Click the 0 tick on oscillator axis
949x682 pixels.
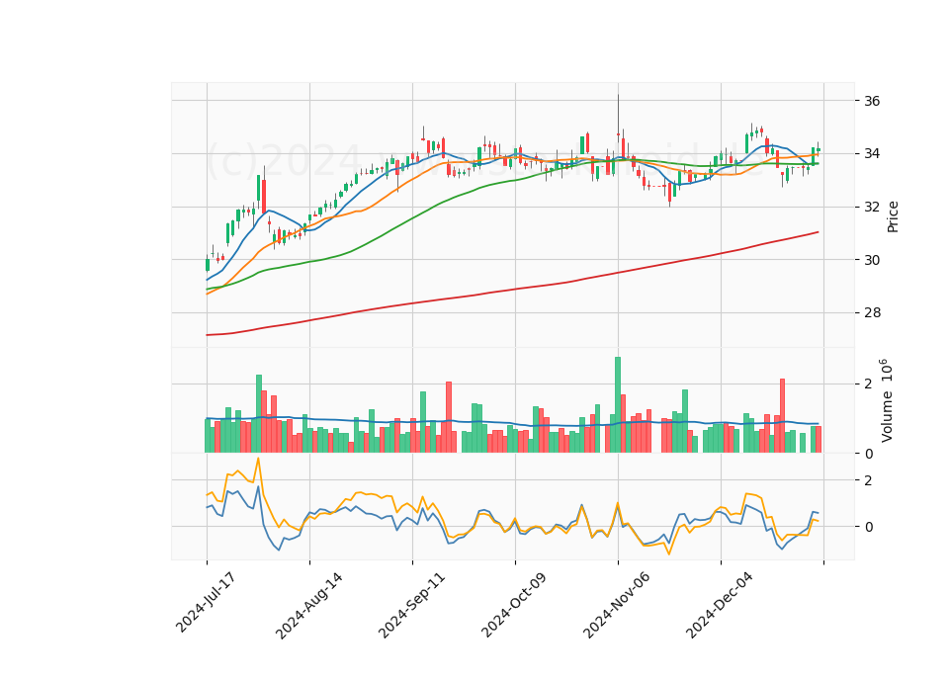868,527
